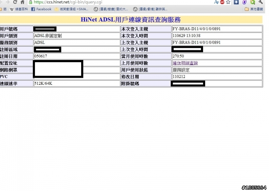The image size is (269, 191).
Task: Click the 當月使用時數 label cell
Action: (146, 56)
